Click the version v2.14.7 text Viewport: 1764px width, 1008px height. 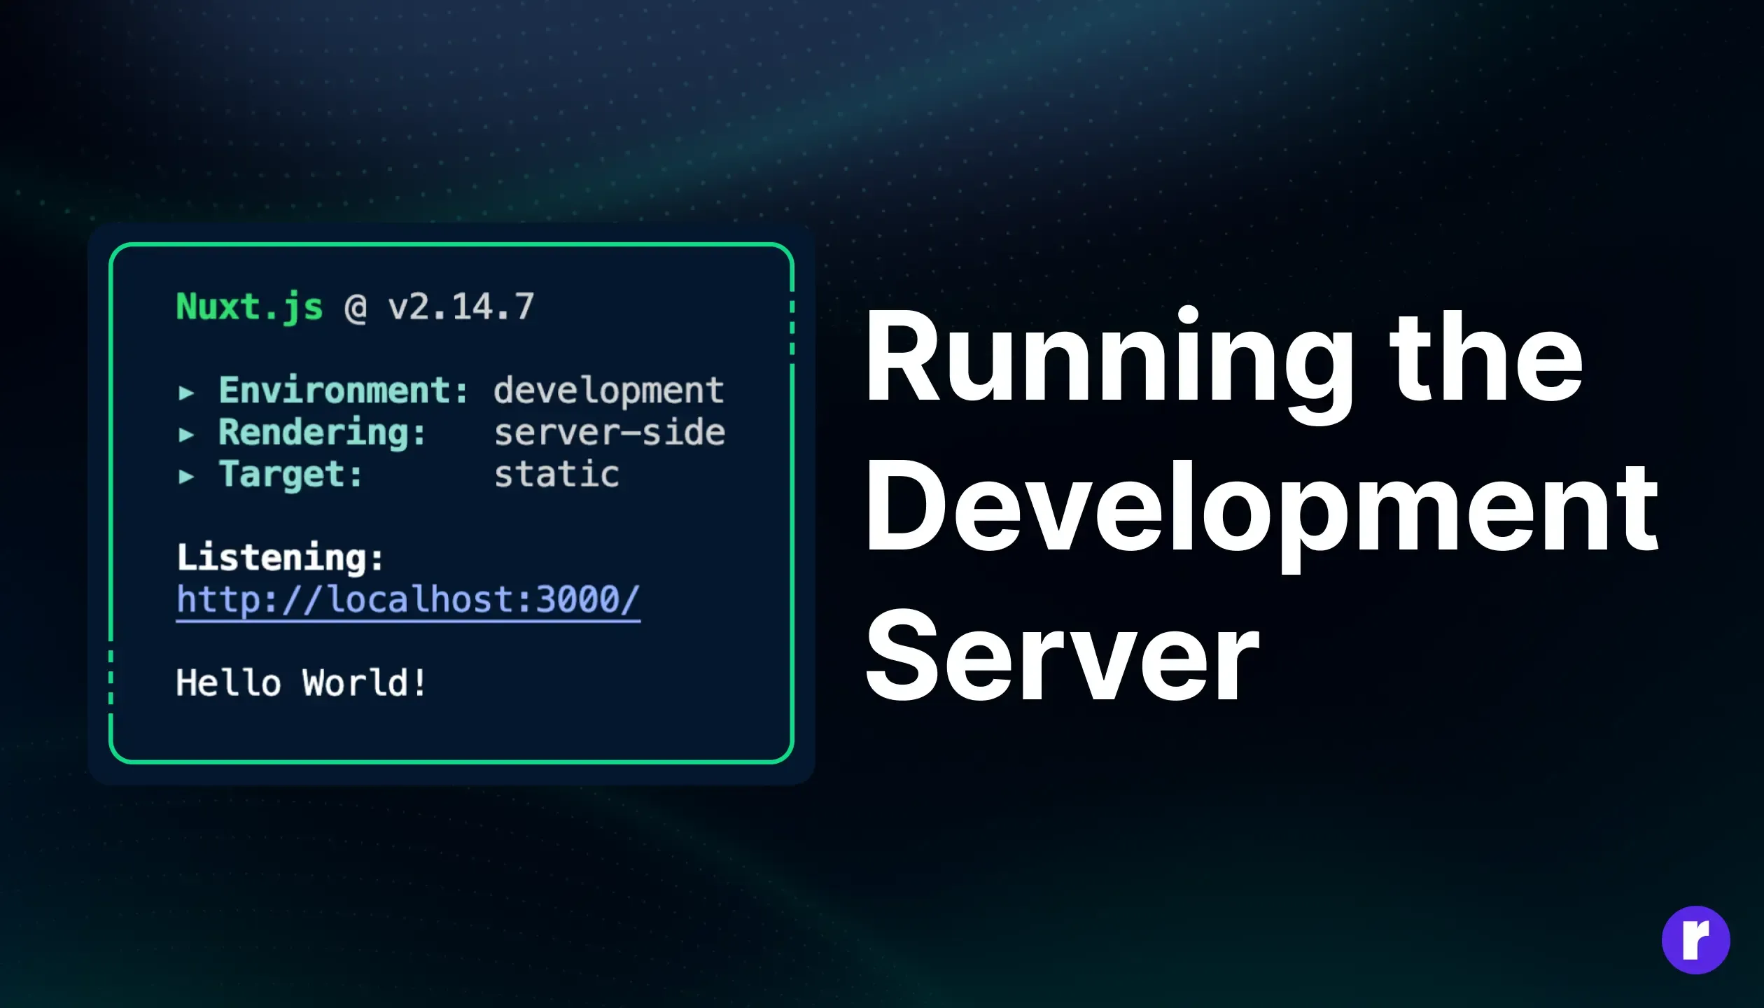462,307
